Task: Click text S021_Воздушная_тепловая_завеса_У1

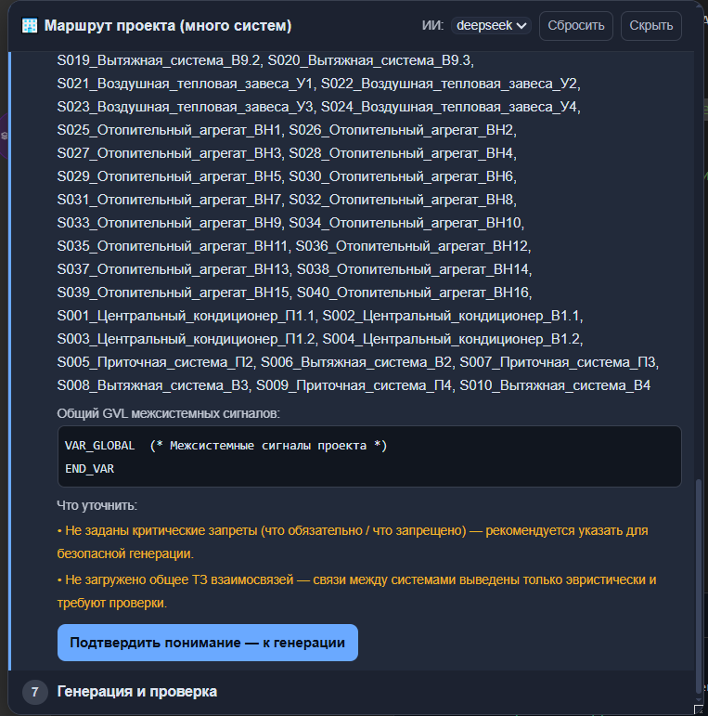Action: 185,84
